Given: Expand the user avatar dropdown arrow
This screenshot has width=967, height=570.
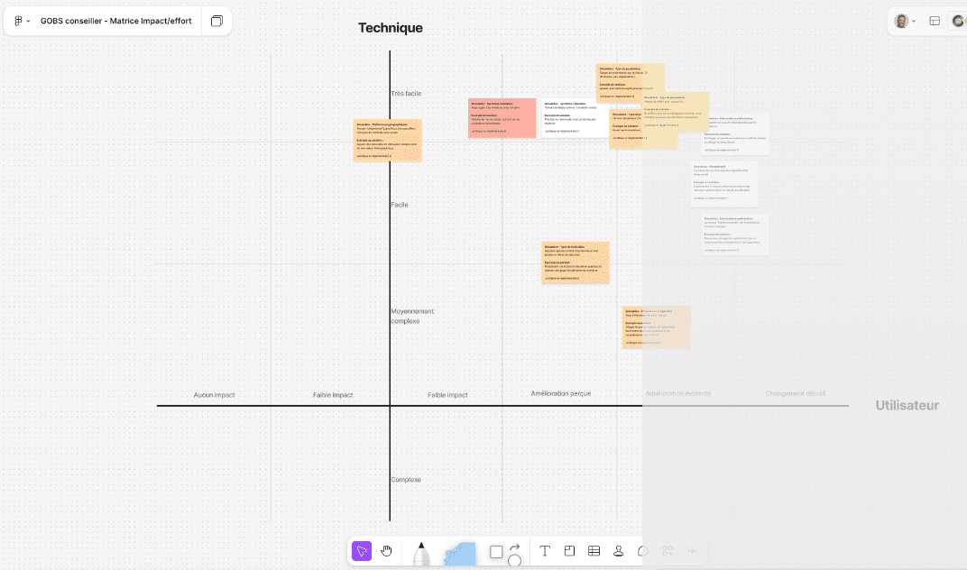Looking at the screenshot, I should [x=914, y=21].
